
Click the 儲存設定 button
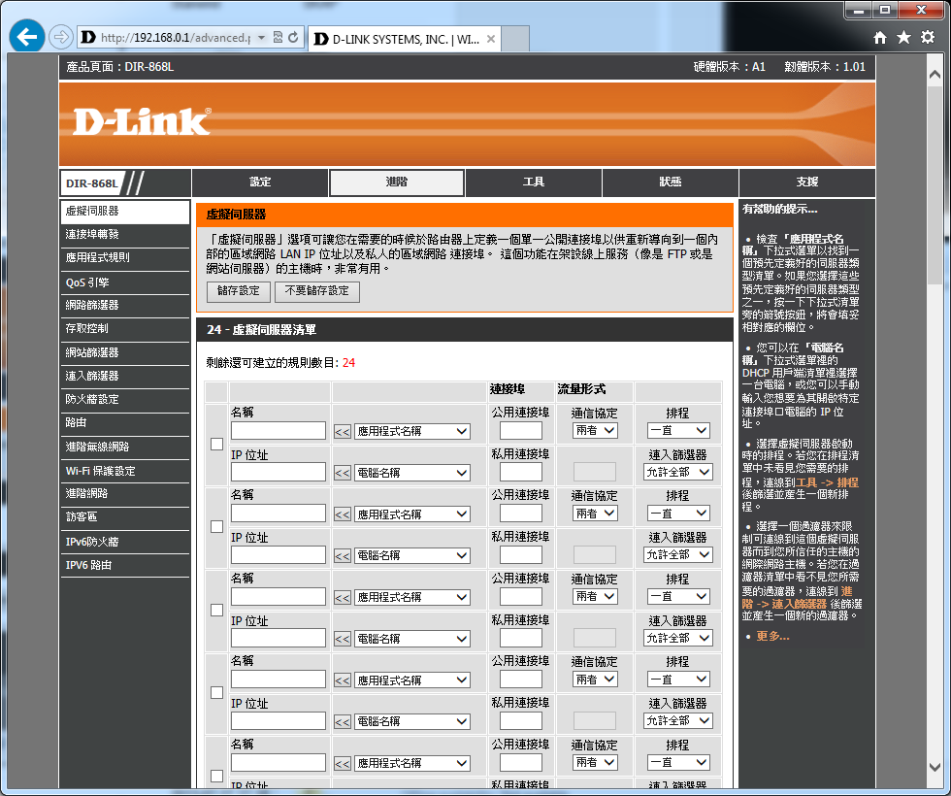[238, 291]
